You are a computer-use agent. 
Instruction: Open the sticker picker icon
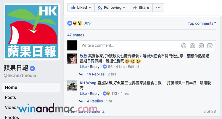click(210, 46)
